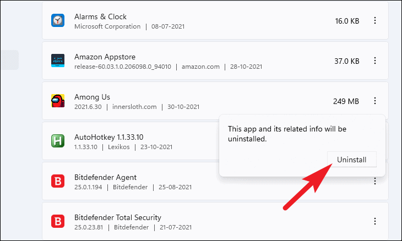Open Bitdefender Agent three-dot menu
402x241 pixels.
375,181
